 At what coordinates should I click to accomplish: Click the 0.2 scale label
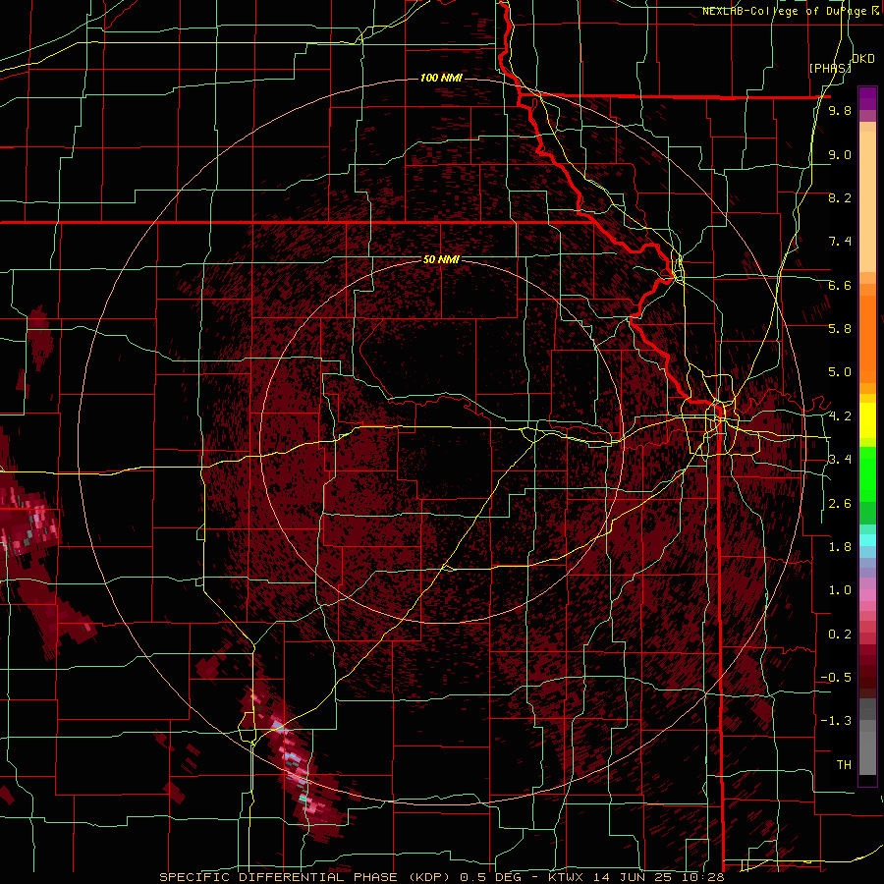[x=840, y=635]
